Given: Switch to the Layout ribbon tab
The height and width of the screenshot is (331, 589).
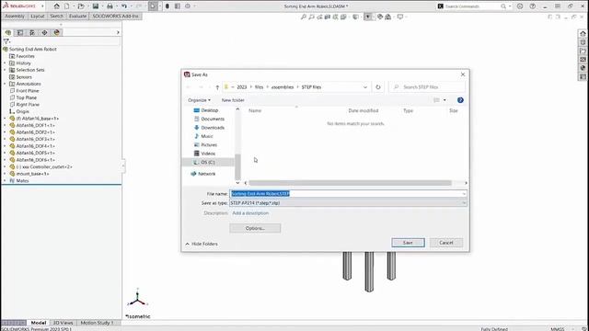Looking at the screenshot, I should pos(37,17).
